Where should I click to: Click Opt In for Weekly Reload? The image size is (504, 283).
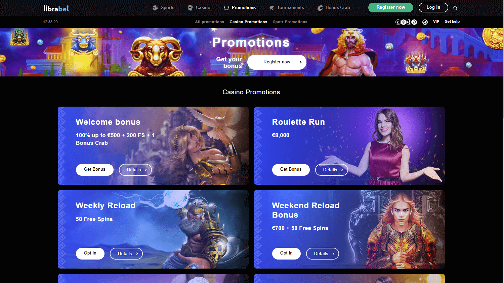tap(90, 253)
